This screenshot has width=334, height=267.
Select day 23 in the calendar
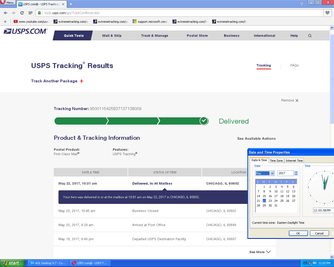[270, 201]
